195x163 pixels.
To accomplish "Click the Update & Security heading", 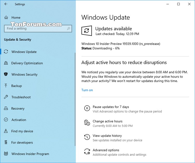I will (17, 40).
